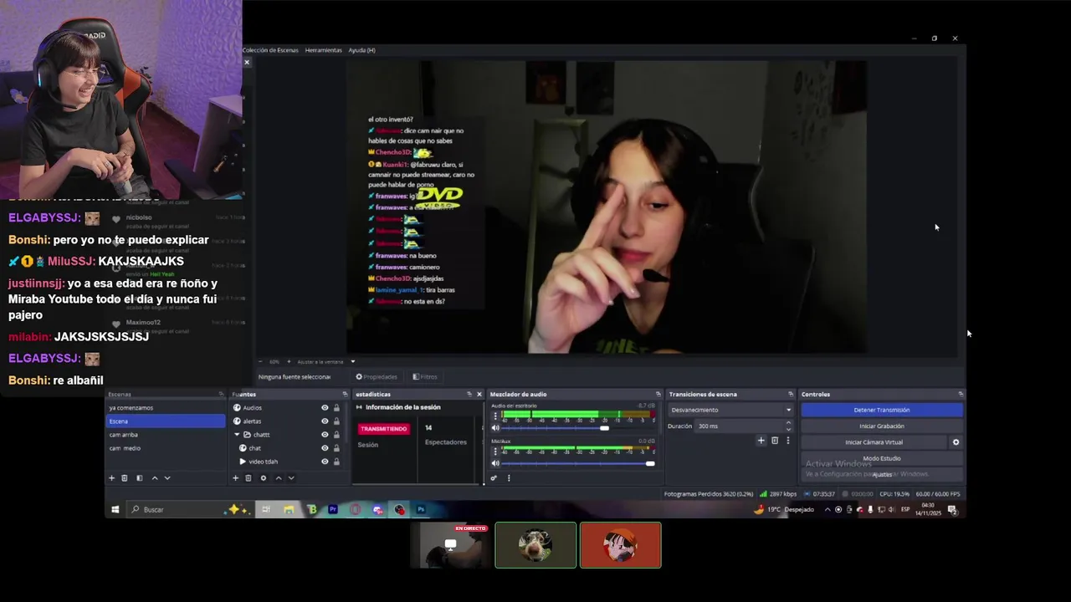Move scene down arrow in Escenas
The height and width of the screenshot is (602, 1071).
point(167,478)
